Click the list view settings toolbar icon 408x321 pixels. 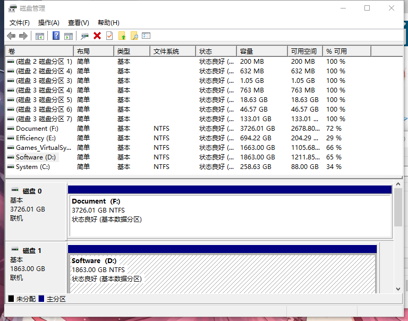pyautogui.click(x=146, y=36)
